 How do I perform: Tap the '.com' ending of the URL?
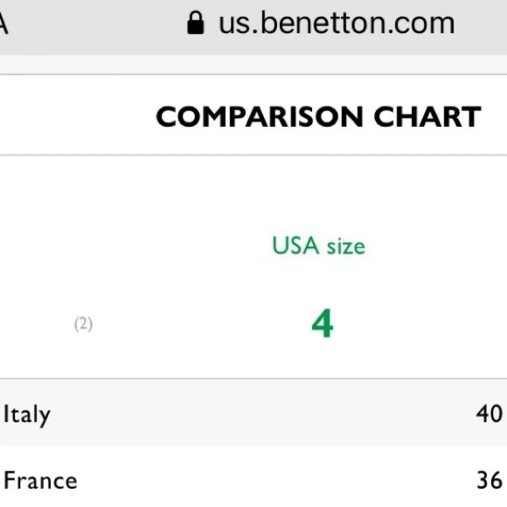coord(430,24)
